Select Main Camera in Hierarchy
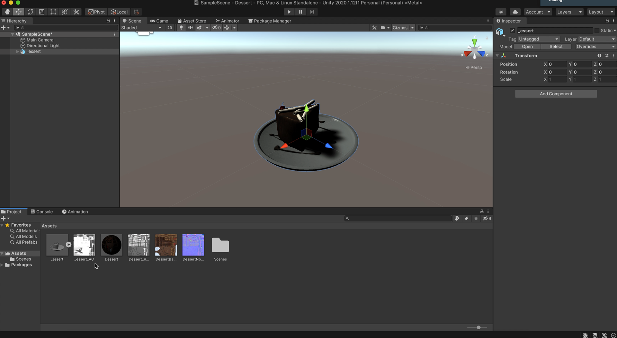This screenshot has height=338, width=617. (x=40, y=40)
